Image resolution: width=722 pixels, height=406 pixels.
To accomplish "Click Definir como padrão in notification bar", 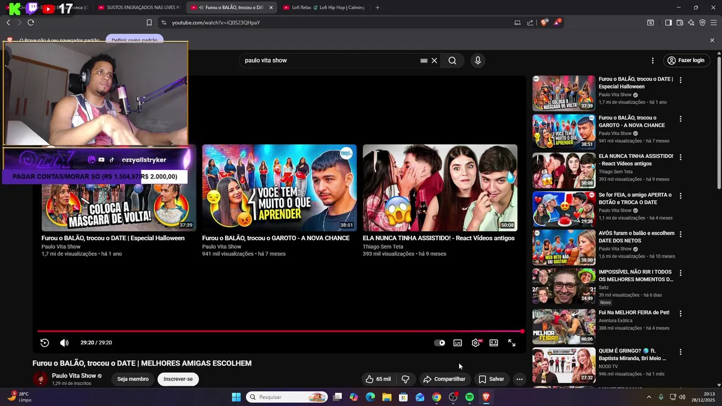I will click(134, 40).
